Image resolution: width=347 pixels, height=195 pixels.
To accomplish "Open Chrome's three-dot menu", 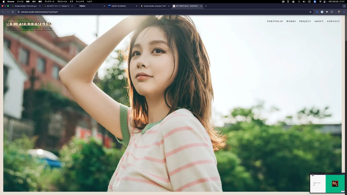I will pyautogui.click(x=344, y=12).
